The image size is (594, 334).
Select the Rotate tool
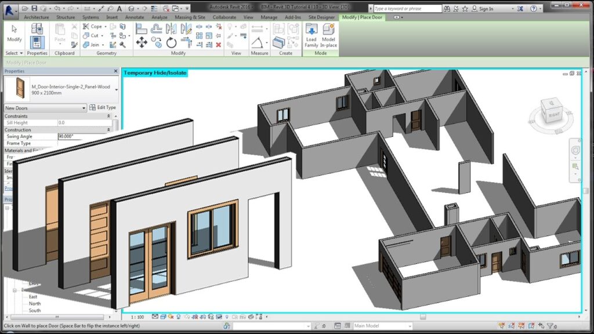coord(171,42)
